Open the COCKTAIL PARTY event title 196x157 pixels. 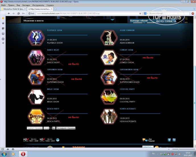127,89
